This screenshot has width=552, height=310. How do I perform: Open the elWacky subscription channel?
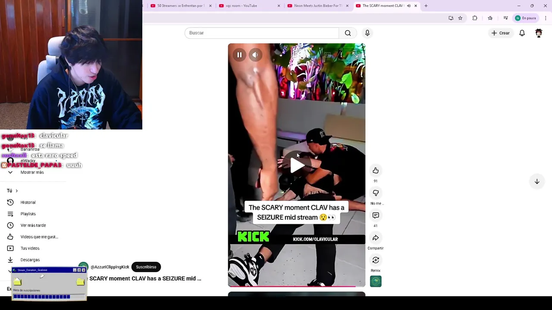coord(28,161)
